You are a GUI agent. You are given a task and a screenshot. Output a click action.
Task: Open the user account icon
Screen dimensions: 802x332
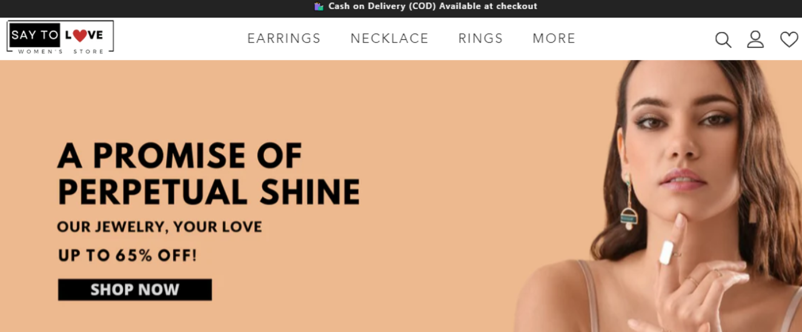coord(755,39)
